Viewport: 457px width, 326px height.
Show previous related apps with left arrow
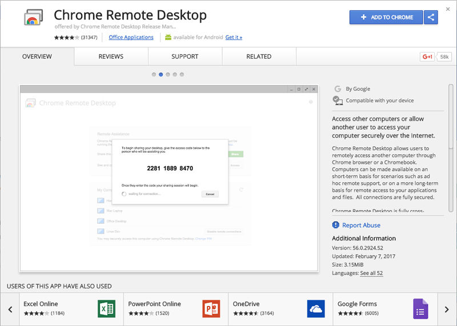10,309
